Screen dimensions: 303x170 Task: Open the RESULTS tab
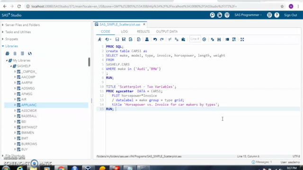(143, 32)
